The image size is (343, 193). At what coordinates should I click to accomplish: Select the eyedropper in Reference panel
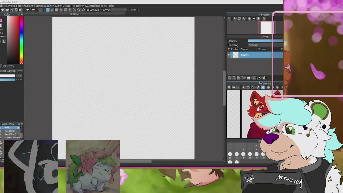coord(258,87)
